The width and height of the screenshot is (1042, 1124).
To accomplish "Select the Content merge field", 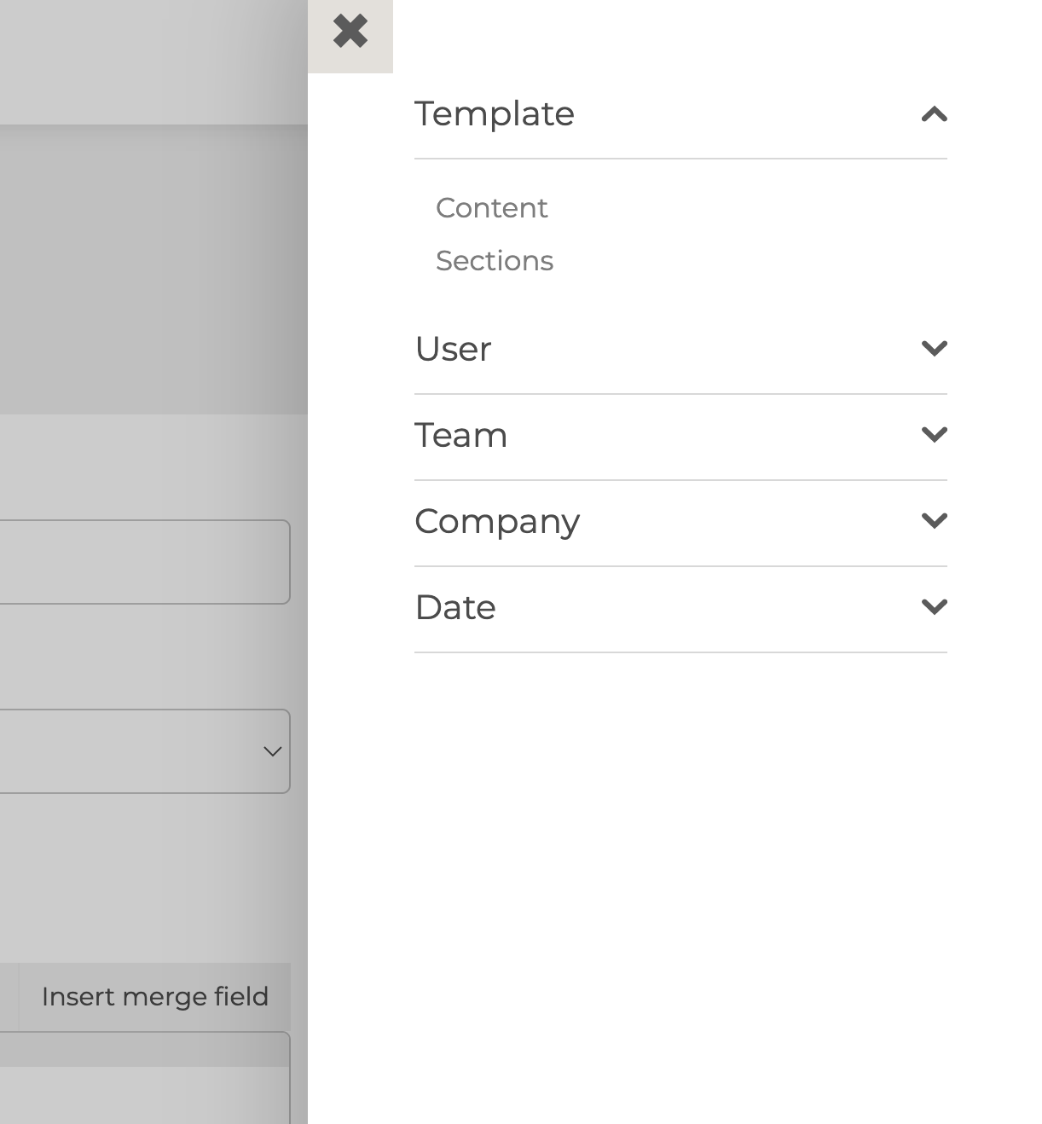I will pyautogui.click(x=491, y=208).
